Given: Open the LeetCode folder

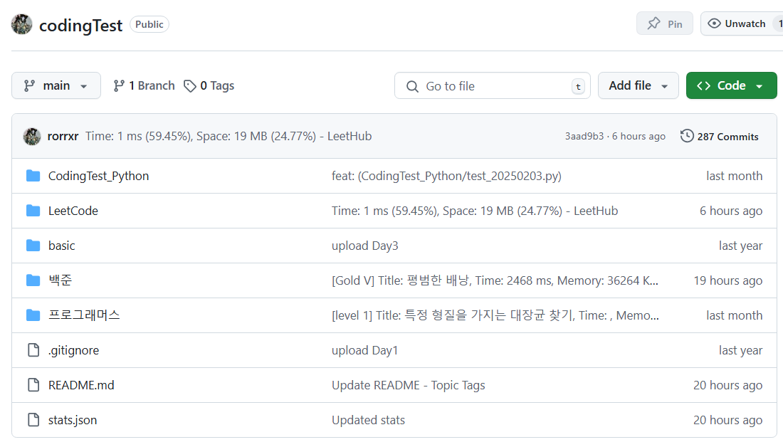Looking at the screenshot, I should point(73,211).
